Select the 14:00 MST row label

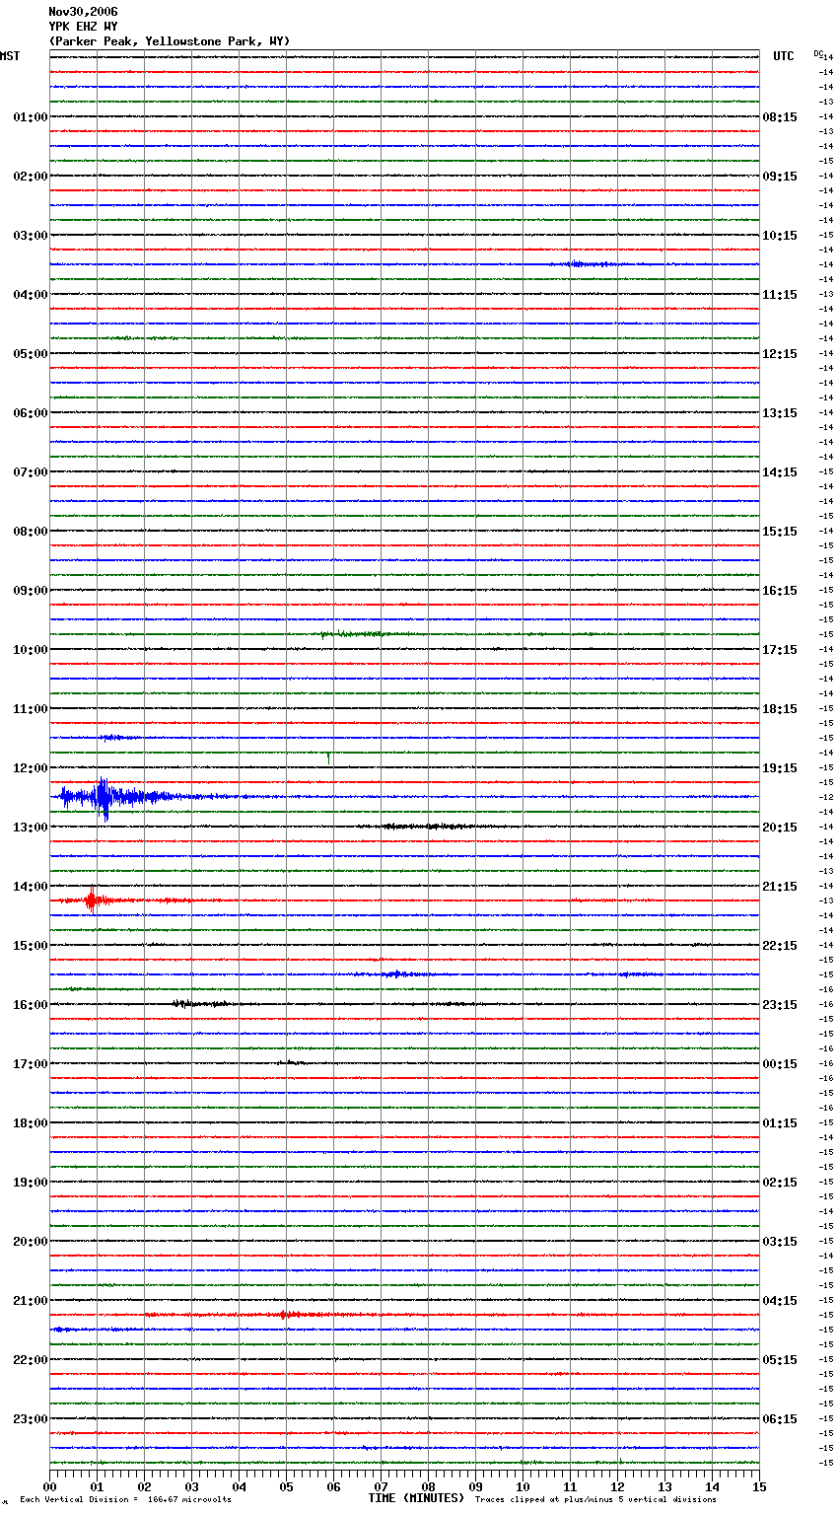coord(31,887)
